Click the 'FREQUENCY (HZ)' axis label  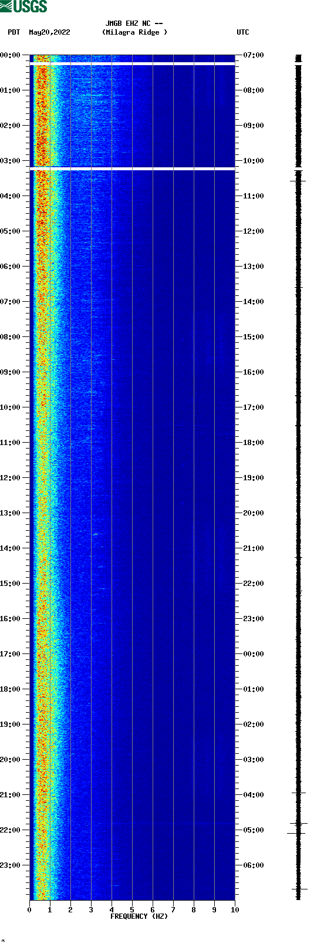[139, 916]
